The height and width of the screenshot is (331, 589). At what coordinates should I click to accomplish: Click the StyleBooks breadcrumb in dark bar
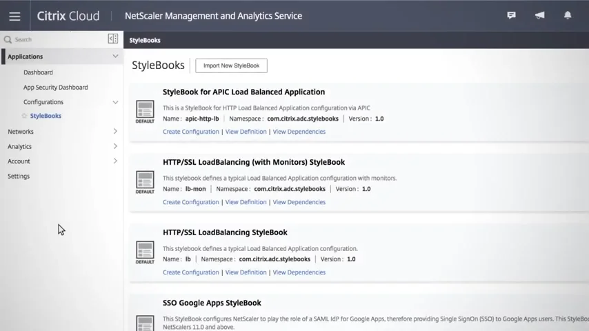[x=145, y=40]
